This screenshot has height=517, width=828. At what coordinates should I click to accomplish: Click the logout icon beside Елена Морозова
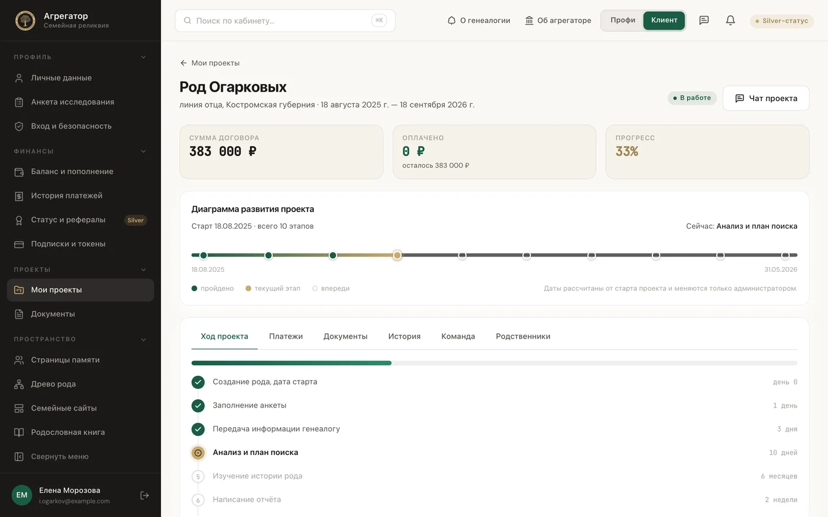144,495
